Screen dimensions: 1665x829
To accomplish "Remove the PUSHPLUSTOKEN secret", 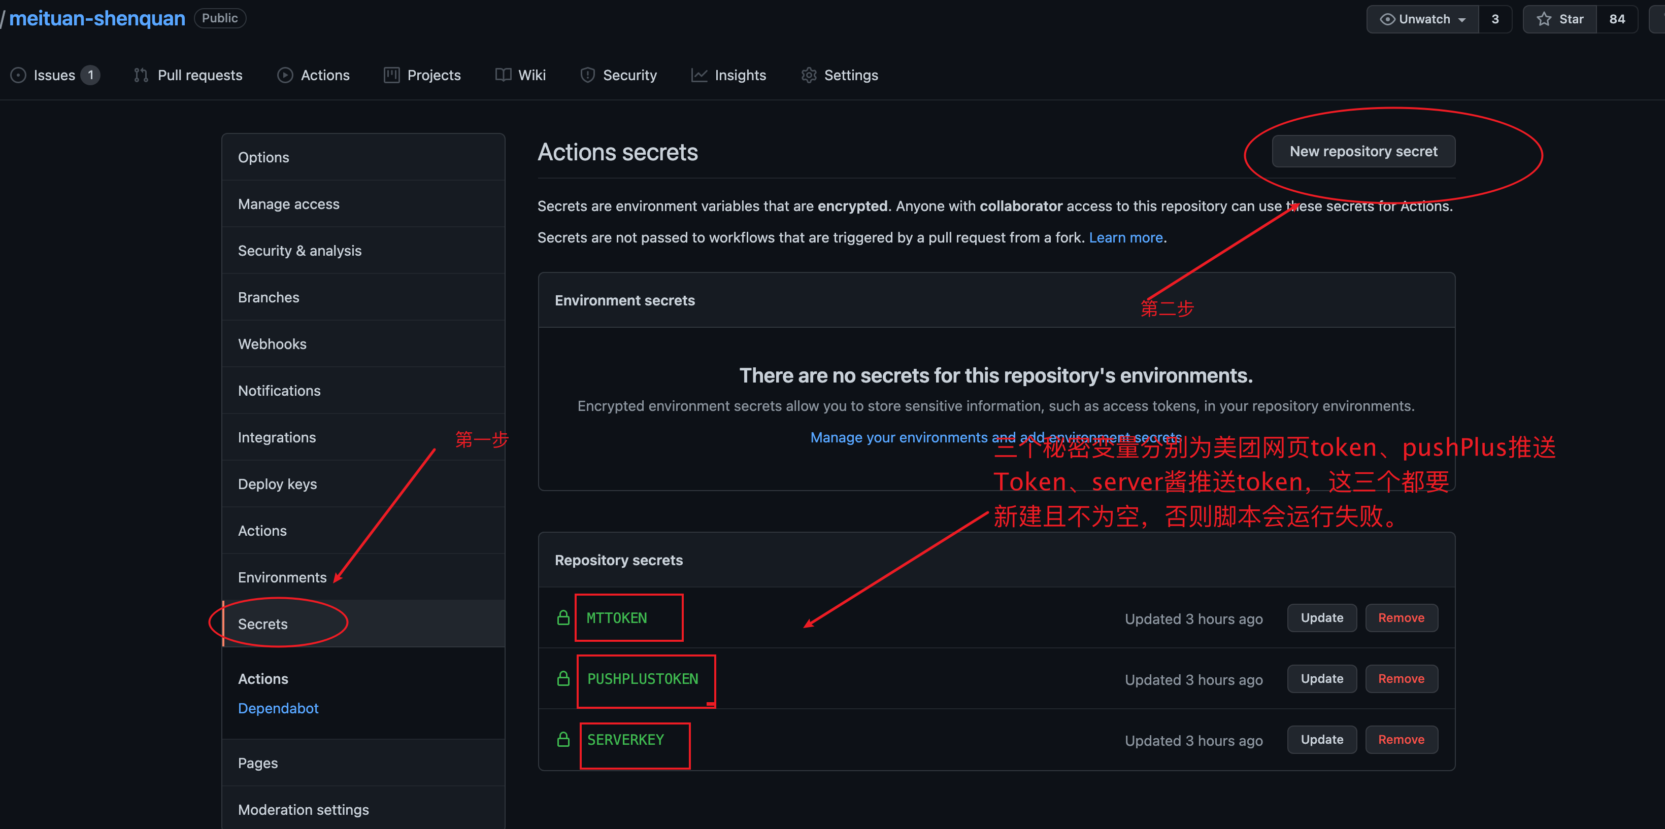I will [1401, 678].
